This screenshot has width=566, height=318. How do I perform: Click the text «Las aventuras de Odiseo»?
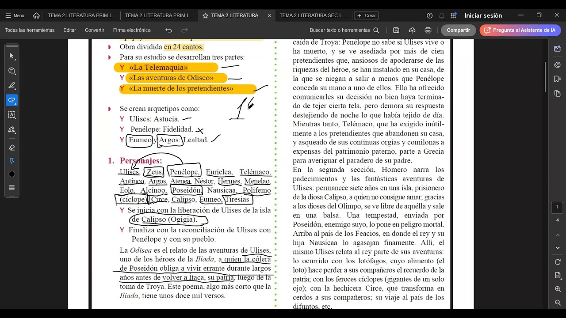(171, 78)
